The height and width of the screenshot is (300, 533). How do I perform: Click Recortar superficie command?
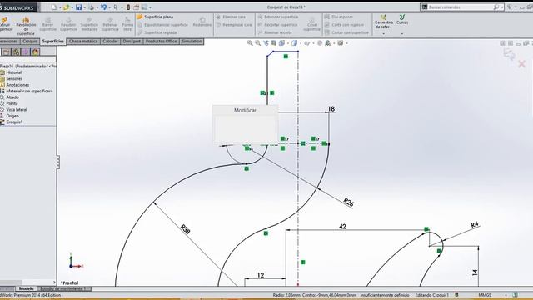pyautogui.click(x=277, y=25)
